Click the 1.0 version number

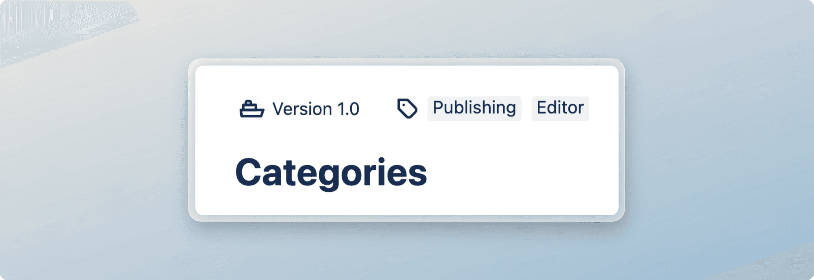click(348, 109)
